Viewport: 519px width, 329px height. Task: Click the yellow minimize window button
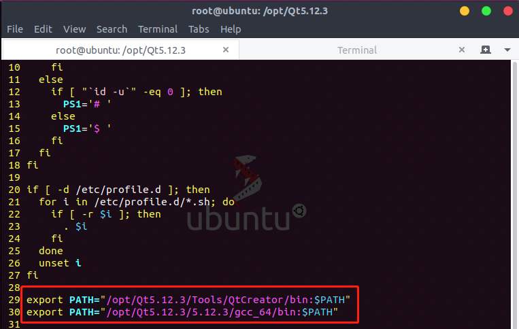[465, 11]
